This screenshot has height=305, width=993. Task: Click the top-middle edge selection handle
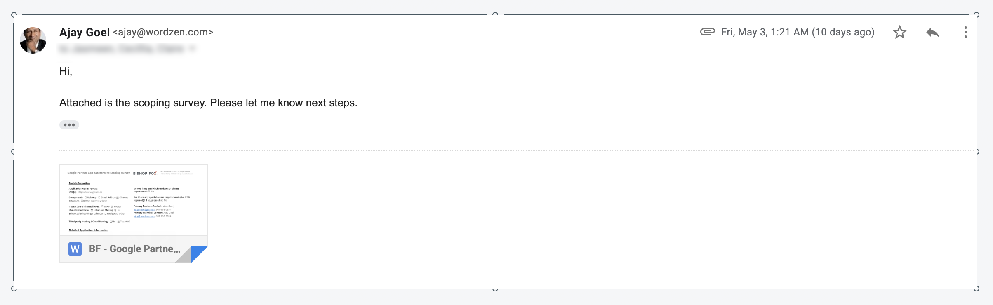(x=495, y=14)
